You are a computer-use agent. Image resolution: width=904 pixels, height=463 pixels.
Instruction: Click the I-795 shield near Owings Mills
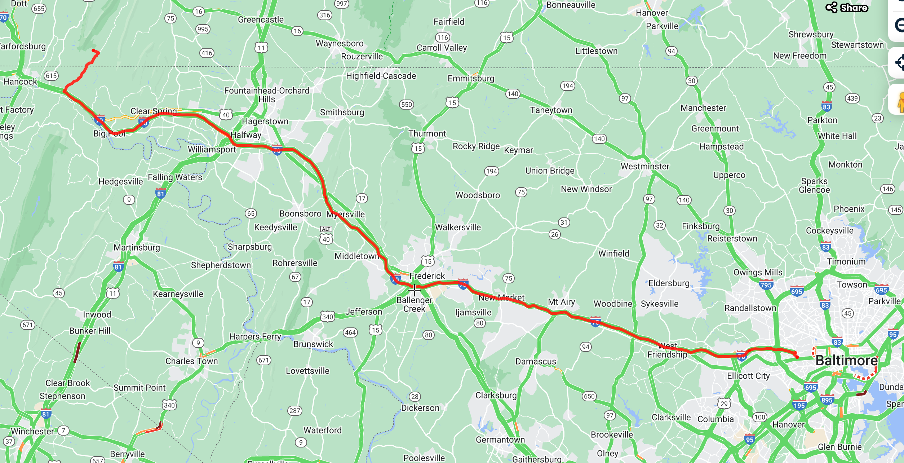pyautogui.click(x=766, y=285)
